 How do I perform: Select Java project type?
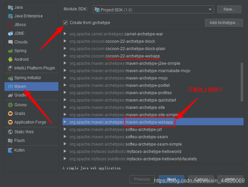pos(31,7)
